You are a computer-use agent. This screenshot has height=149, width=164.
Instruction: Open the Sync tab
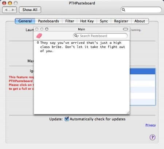coord(104,21)
